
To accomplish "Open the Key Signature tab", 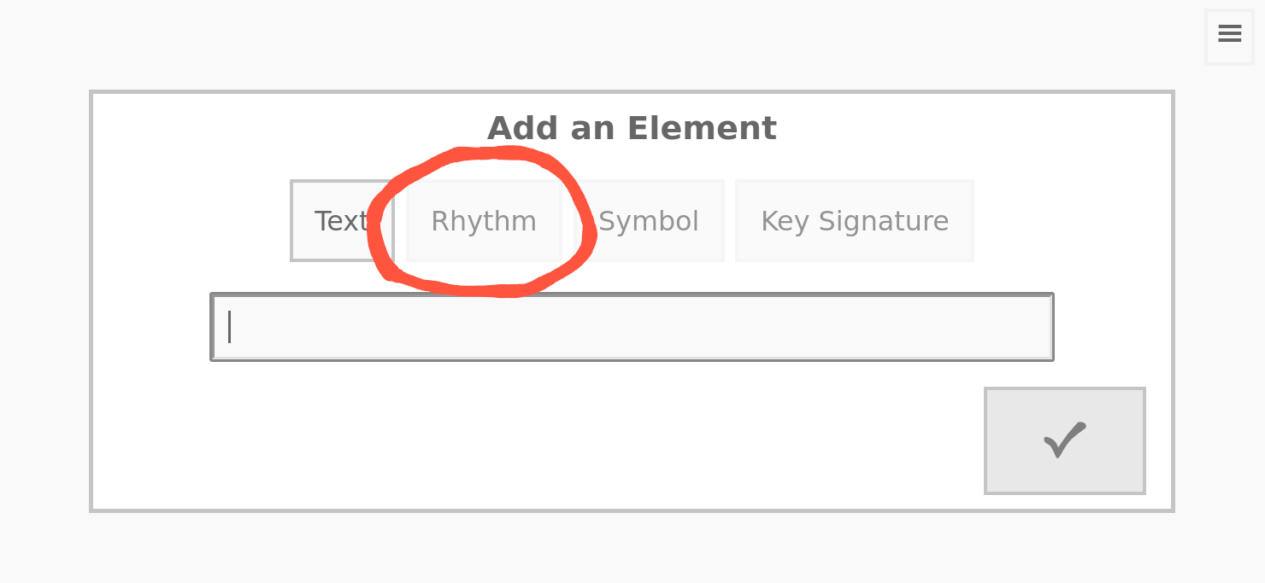I will coord(854,221).
